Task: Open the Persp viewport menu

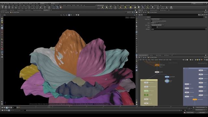Action: click(x=127, y=17)
